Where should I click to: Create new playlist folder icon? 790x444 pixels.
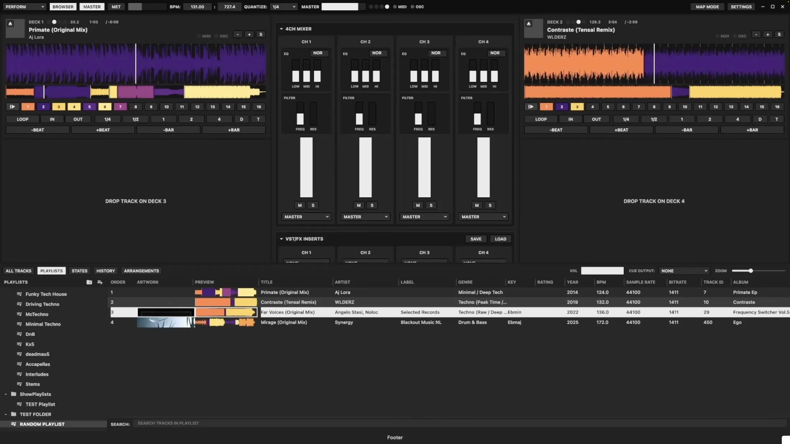point(89,282)
